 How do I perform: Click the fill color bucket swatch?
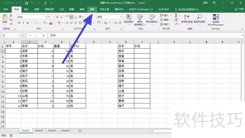pos(44,23)
